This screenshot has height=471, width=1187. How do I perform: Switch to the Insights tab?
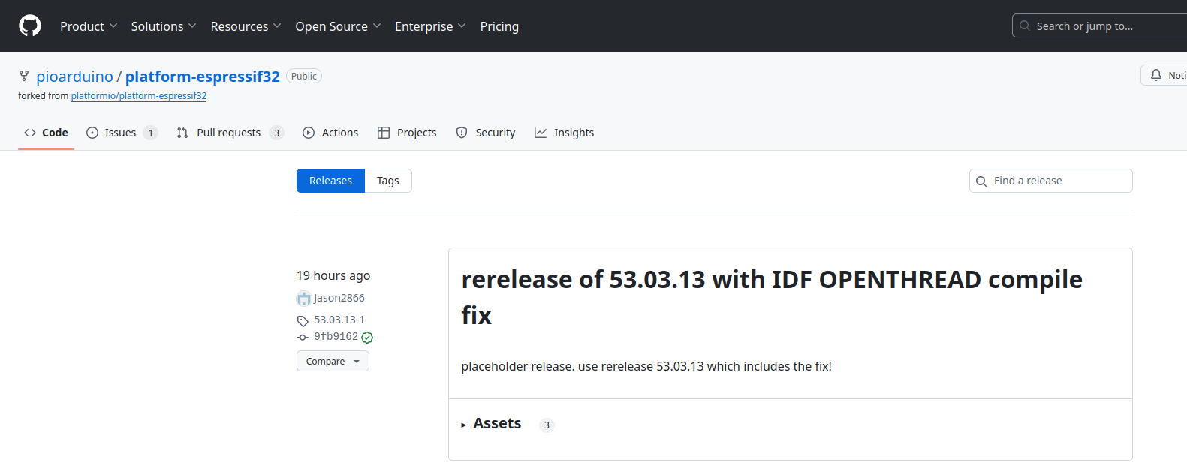(x=564, y=133)
